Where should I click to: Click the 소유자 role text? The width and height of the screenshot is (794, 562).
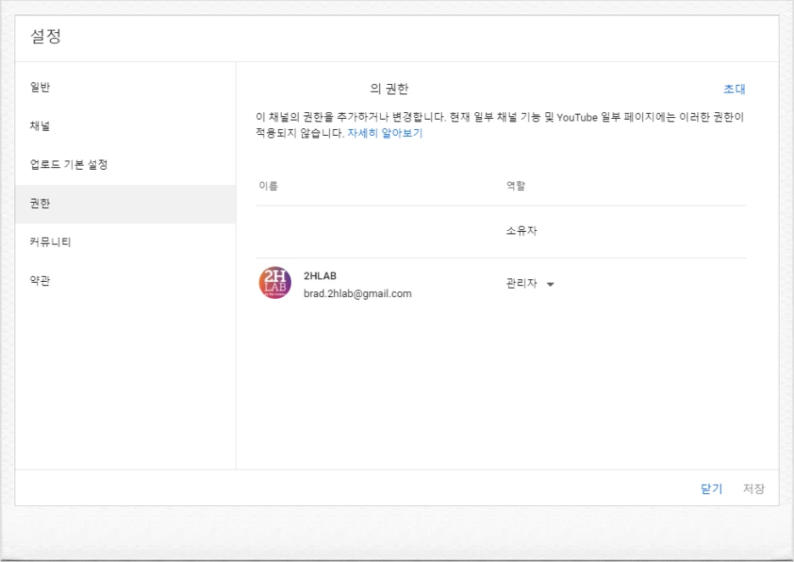(x=522, y=231)
